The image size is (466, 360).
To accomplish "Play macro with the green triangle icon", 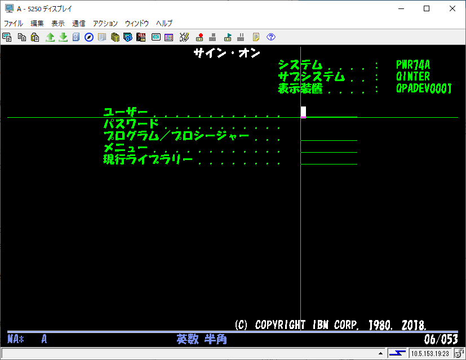I will [x=228, y=37].
